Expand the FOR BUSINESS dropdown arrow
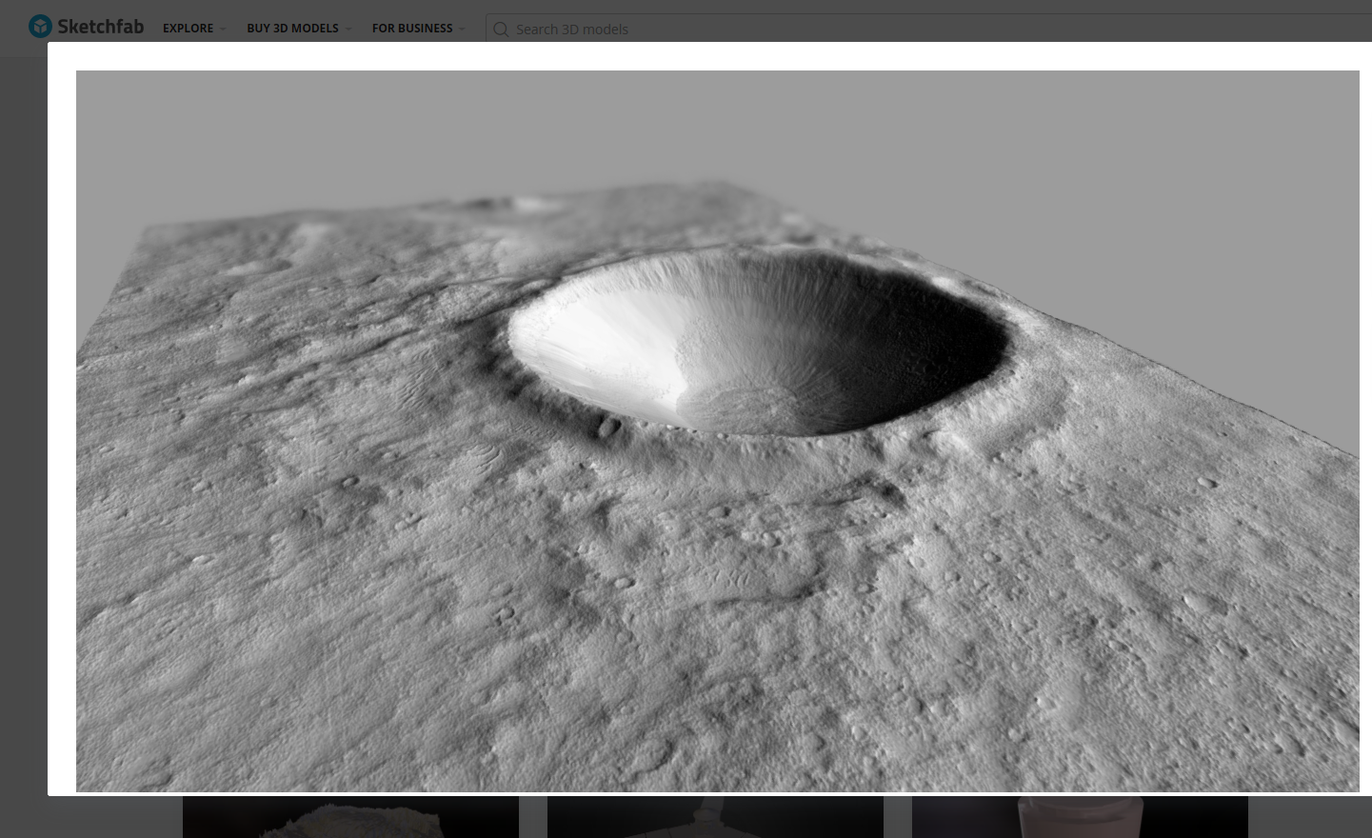This screenshot has width=1372, height=838. 462,29
